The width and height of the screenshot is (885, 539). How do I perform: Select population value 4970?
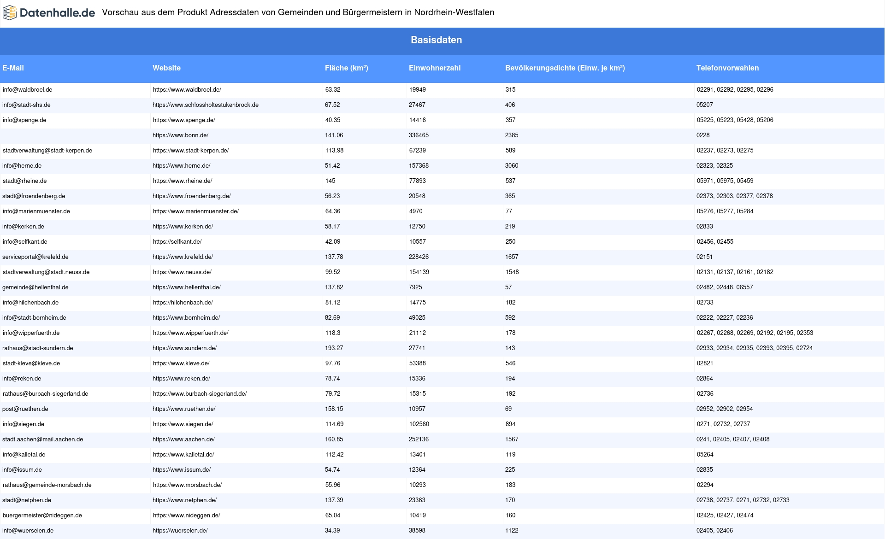[416, 211]
